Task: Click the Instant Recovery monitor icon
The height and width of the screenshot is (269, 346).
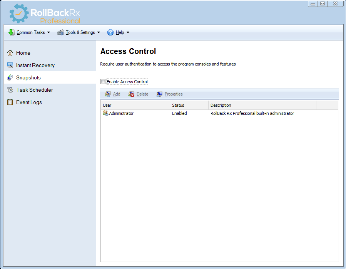Action: coord(10,65)
